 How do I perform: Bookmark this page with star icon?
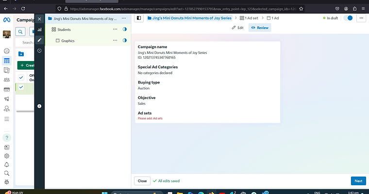click(301, 9)
